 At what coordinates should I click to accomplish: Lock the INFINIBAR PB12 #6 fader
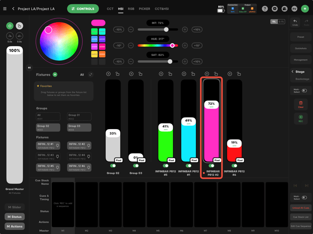239,74
